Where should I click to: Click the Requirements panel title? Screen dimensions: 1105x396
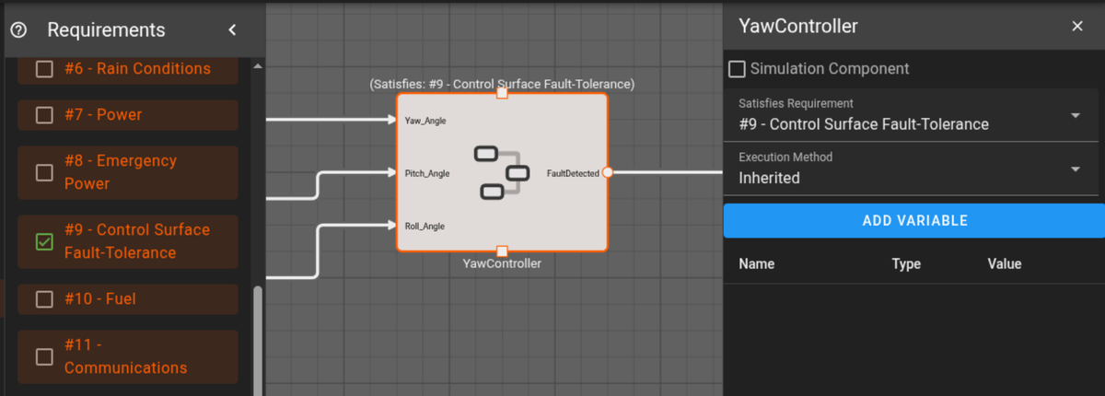(x=106, y=30)
